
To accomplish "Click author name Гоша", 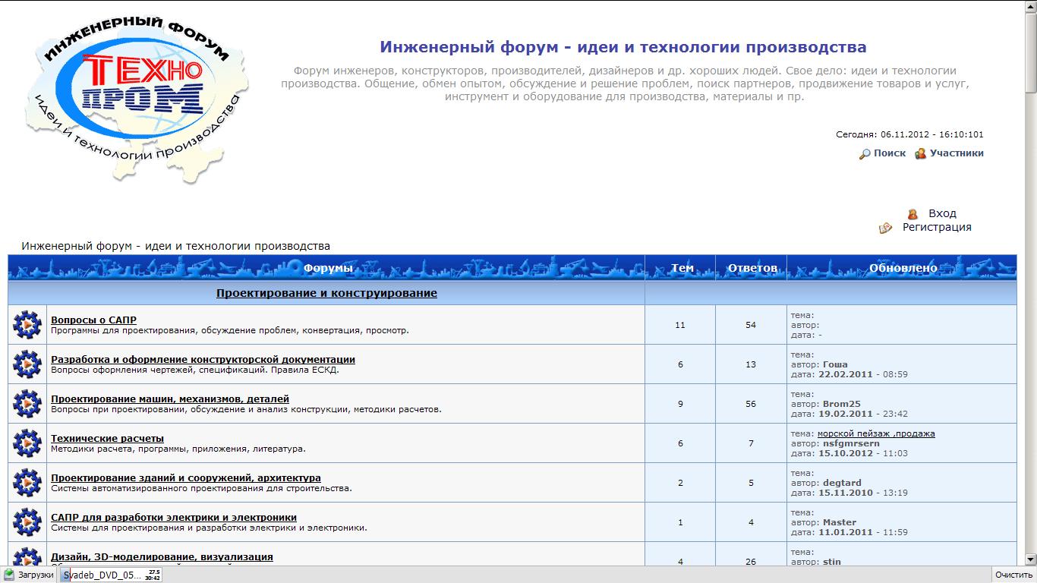I will pyautogui.click(x=835, y=364).
